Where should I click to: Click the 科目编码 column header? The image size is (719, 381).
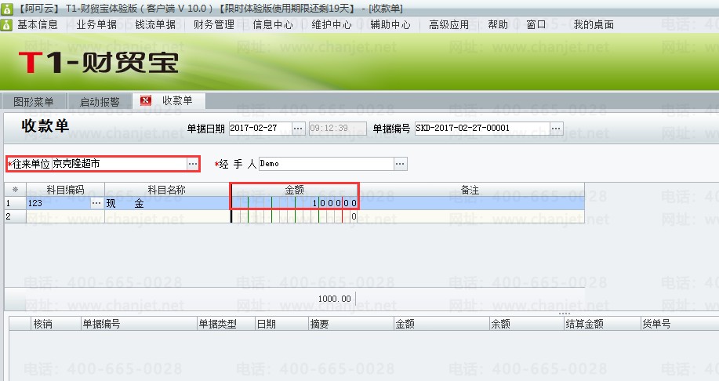(x=66, y=190)
